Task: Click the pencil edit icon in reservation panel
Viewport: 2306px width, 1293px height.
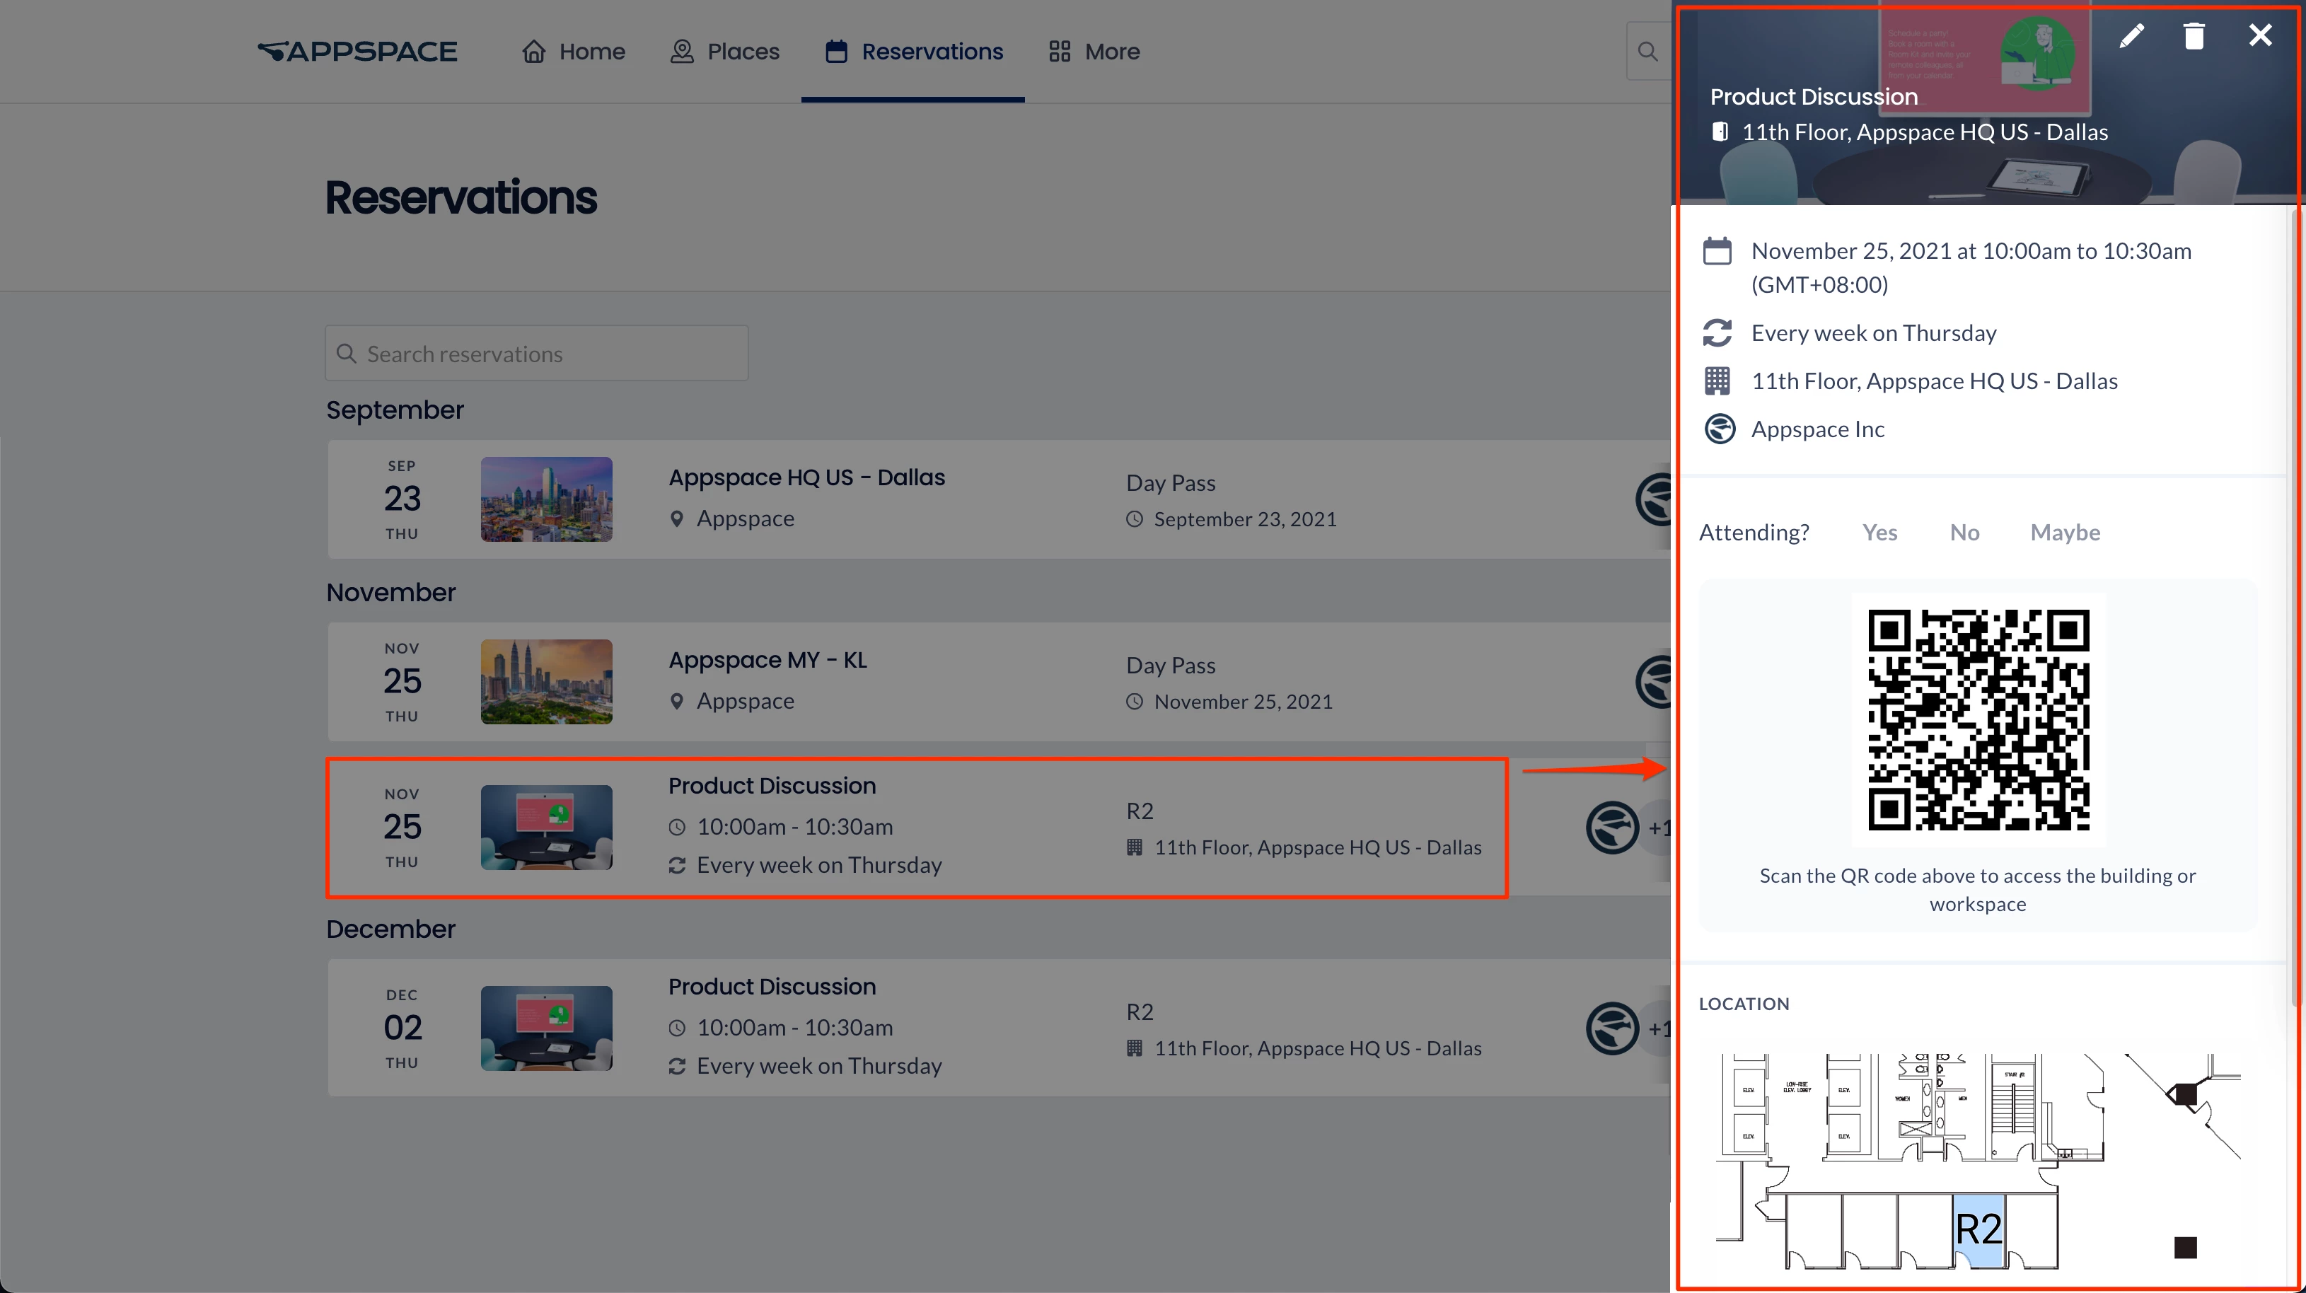Action: coord(2131,36)
